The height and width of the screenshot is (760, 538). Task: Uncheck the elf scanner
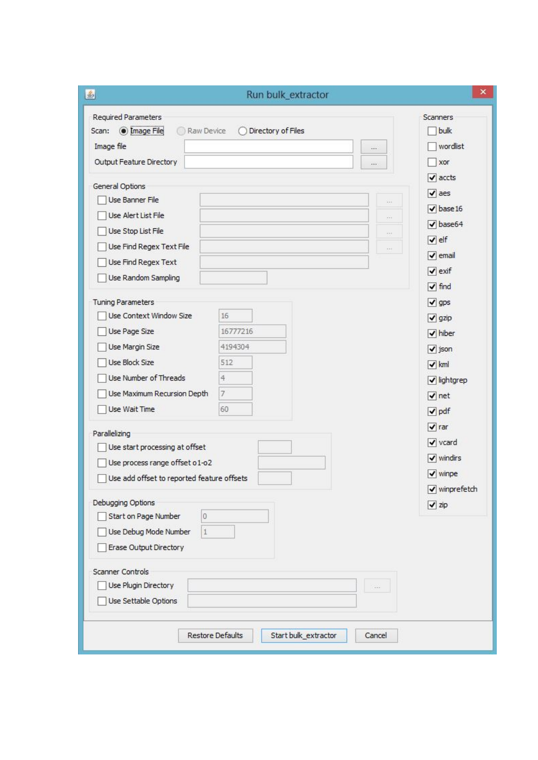pyautogui.click(x=432, y=240)
